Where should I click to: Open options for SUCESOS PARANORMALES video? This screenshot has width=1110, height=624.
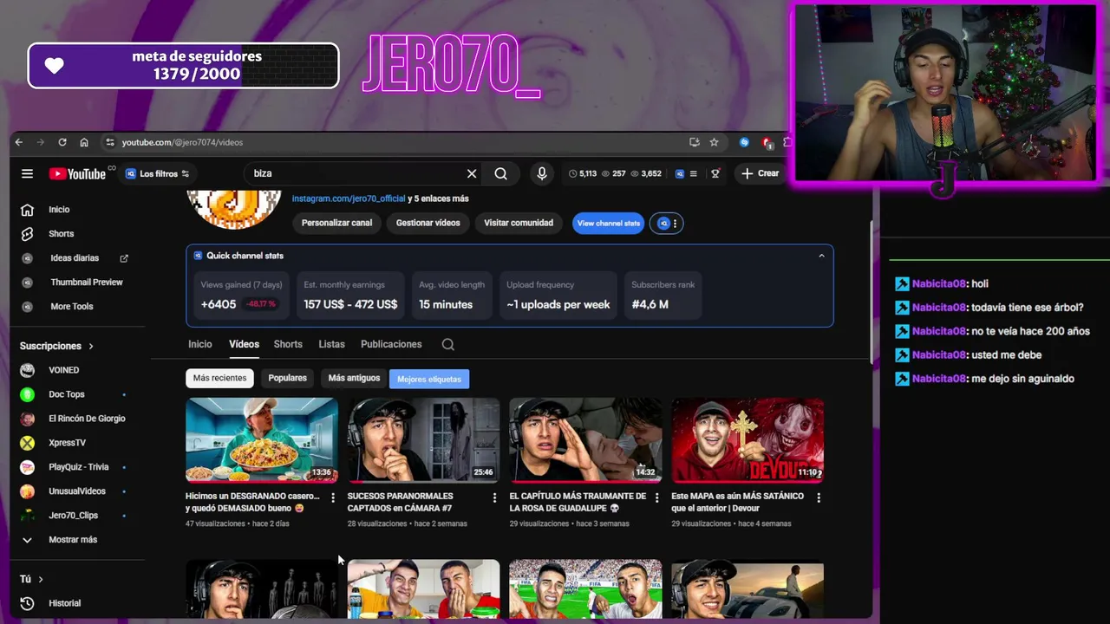(494, 497)
